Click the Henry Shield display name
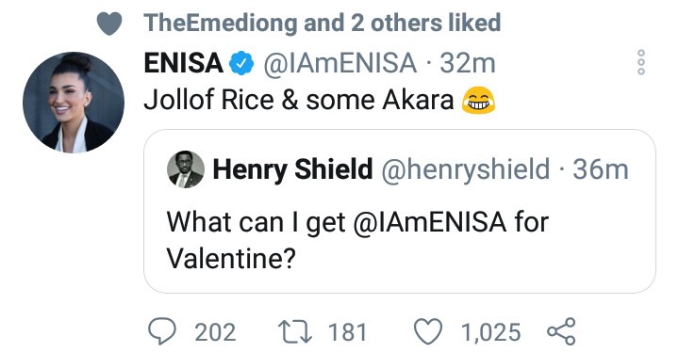The width and height of the screenshot is (679, 352). click(292, 169)
